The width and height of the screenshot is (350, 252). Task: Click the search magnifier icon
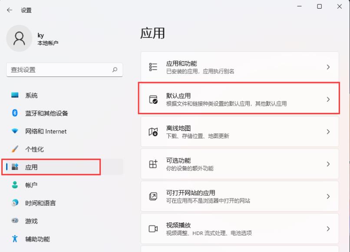[x=115, y=70]
